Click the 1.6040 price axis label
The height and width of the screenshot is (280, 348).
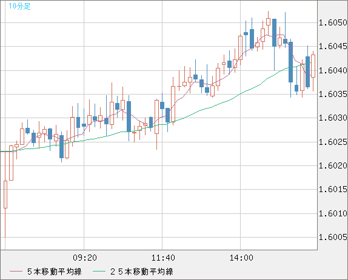click(333, 70)
